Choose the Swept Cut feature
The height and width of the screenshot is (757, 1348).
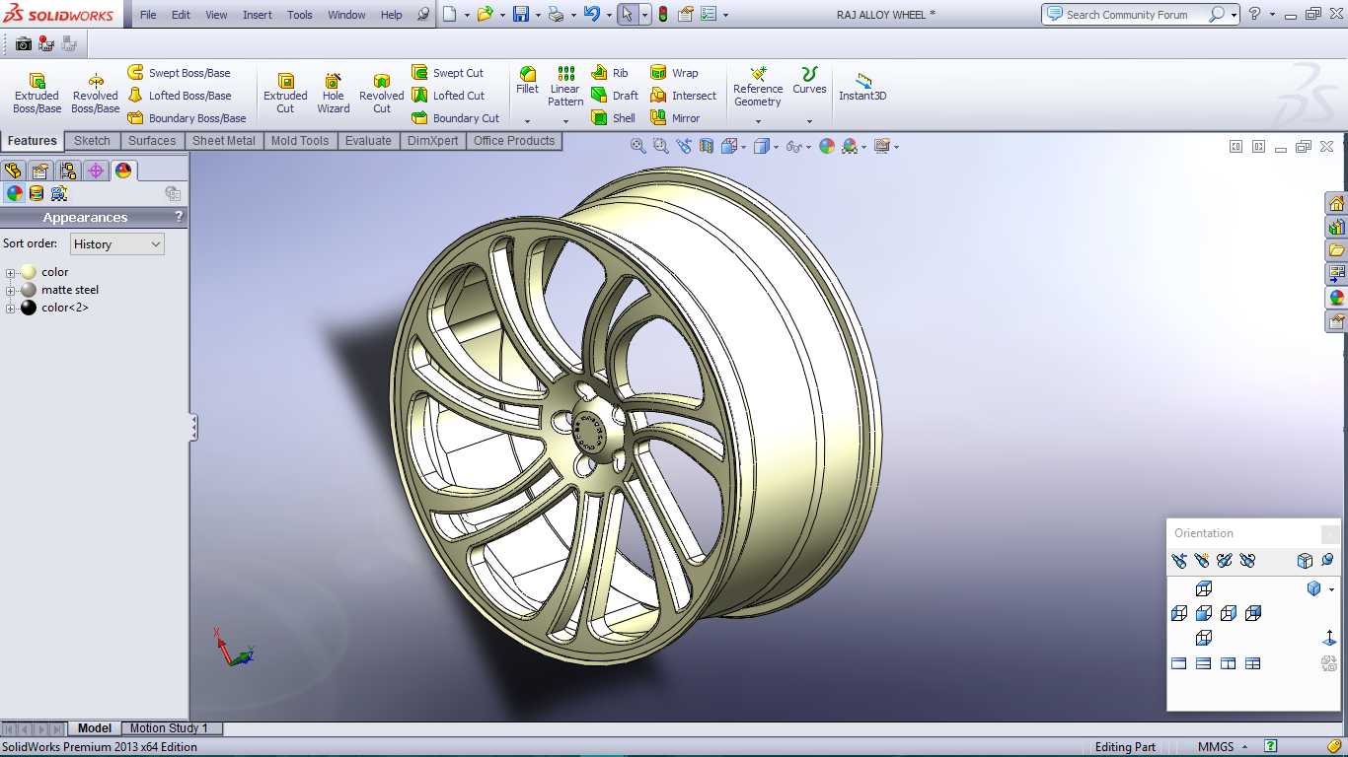point(448,73)
